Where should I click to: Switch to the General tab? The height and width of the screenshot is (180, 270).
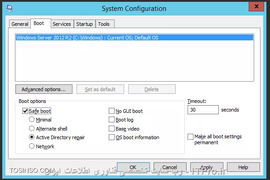[20, 24]
